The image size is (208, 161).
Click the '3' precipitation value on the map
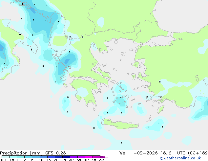point(33,20)
